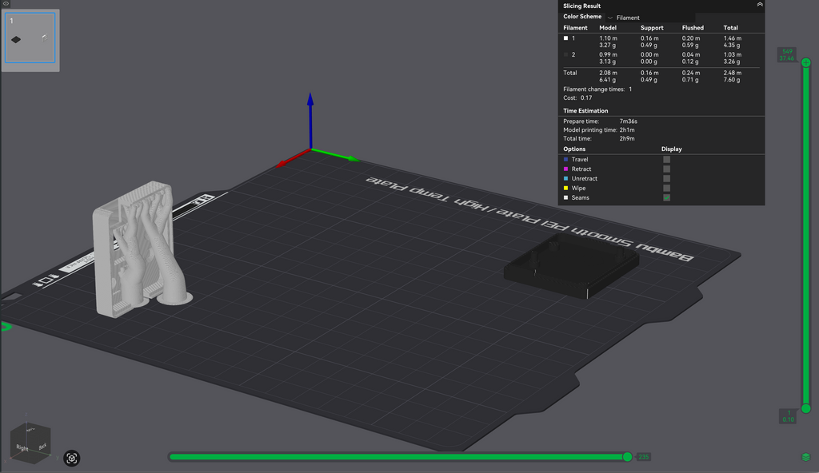Enable the Unretract display checkbox
Image resolution: width=819 pixels, height=473 pixels.
click(x=666, y=178)
